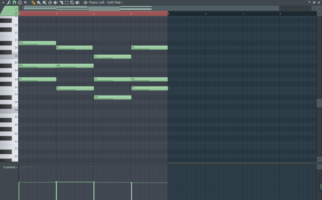The image size is (322, 200).
Task: Click bar 3 on the timeline
Action: [94, 14]
